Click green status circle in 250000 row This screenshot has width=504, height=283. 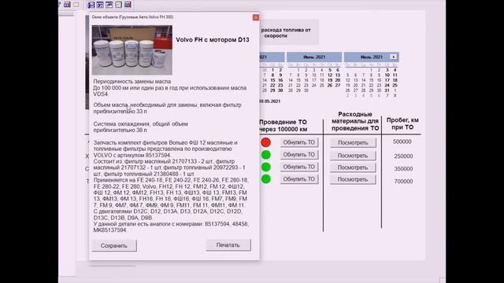coord(265,155)
